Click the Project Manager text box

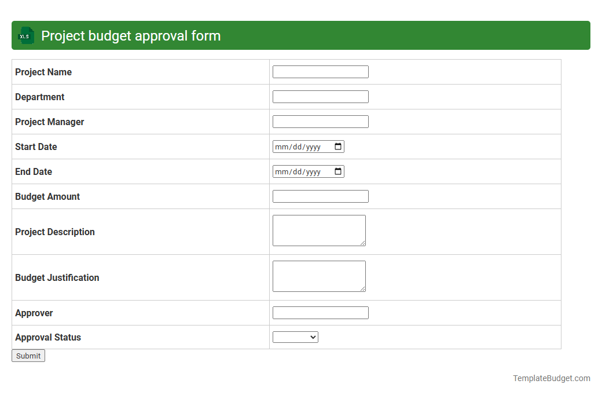[x=320, y=121]
